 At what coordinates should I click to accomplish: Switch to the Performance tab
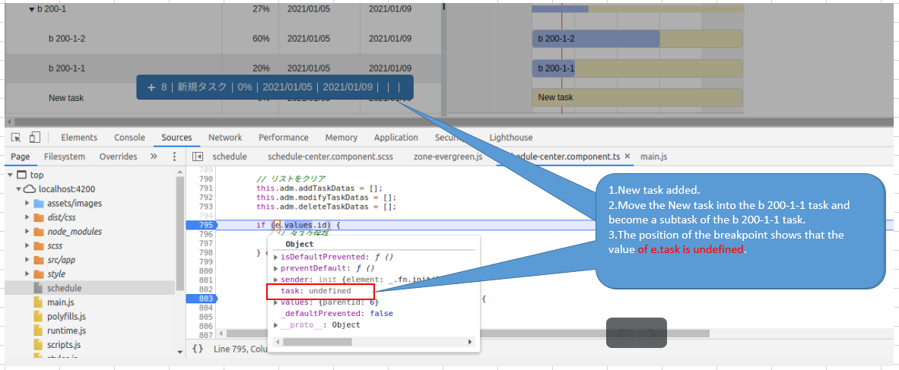[283, 138]
